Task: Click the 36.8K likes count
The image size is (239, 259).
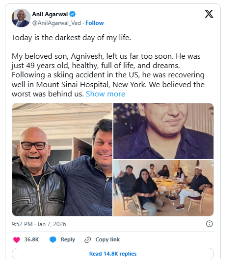Action: [31, 239]
